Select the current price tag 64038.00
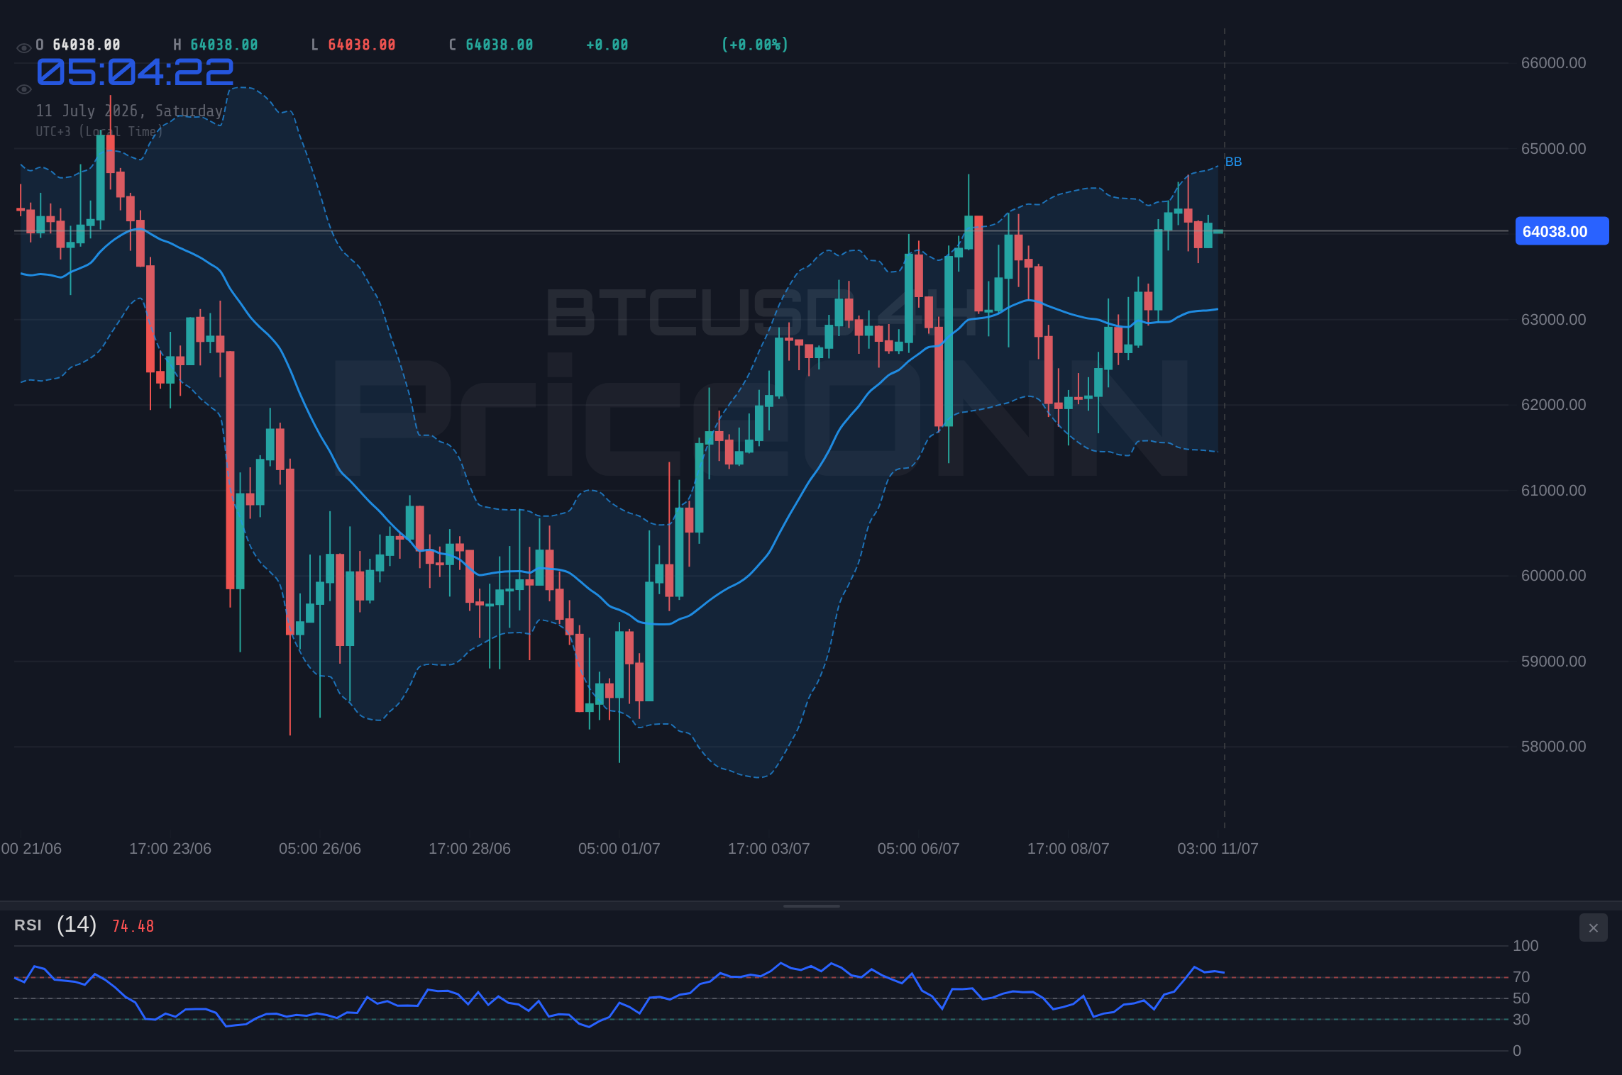 coord(1562,231)
